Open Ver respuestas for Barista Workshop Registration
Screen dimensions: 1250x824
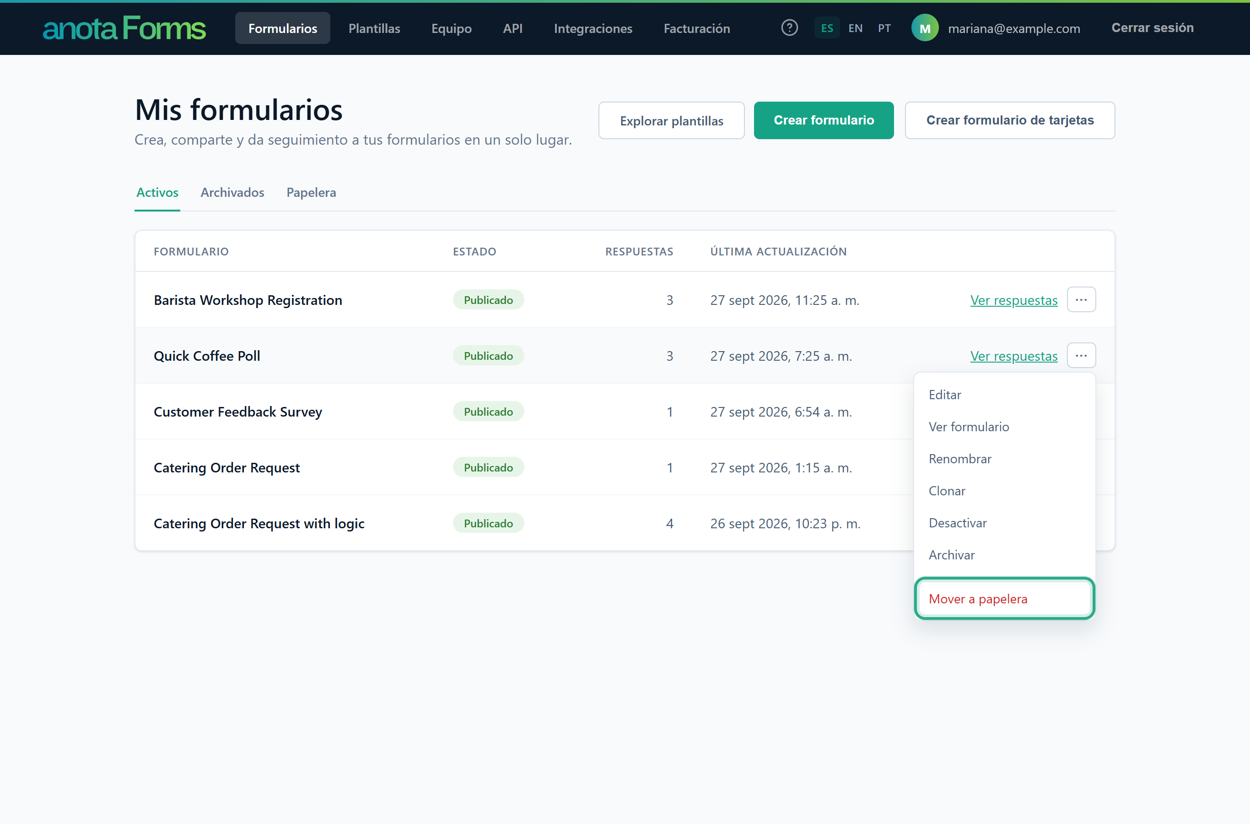pyautogui.click(x=1013, y=300)
